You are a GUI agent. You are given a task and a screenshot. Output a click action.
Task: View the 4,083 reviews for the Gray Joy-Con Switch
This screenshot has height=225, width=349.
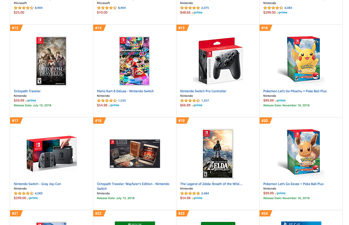click(x=39, y=193)
